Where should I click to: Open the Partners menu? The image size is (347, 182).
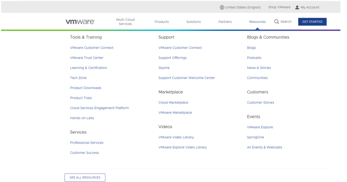(x=225, y=22)
